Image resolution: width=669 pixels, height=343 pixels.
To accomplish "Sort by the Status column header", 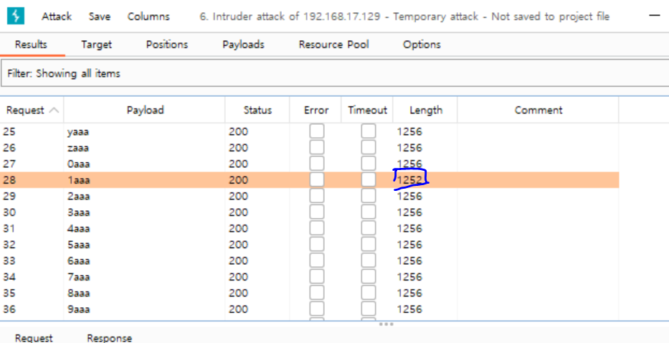I will (x=257, y=111).
